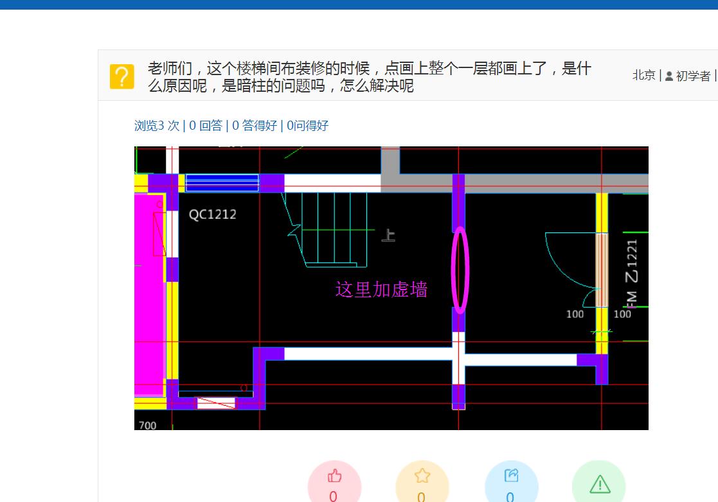Click the thumbs-up like icon

coord(334,476)
